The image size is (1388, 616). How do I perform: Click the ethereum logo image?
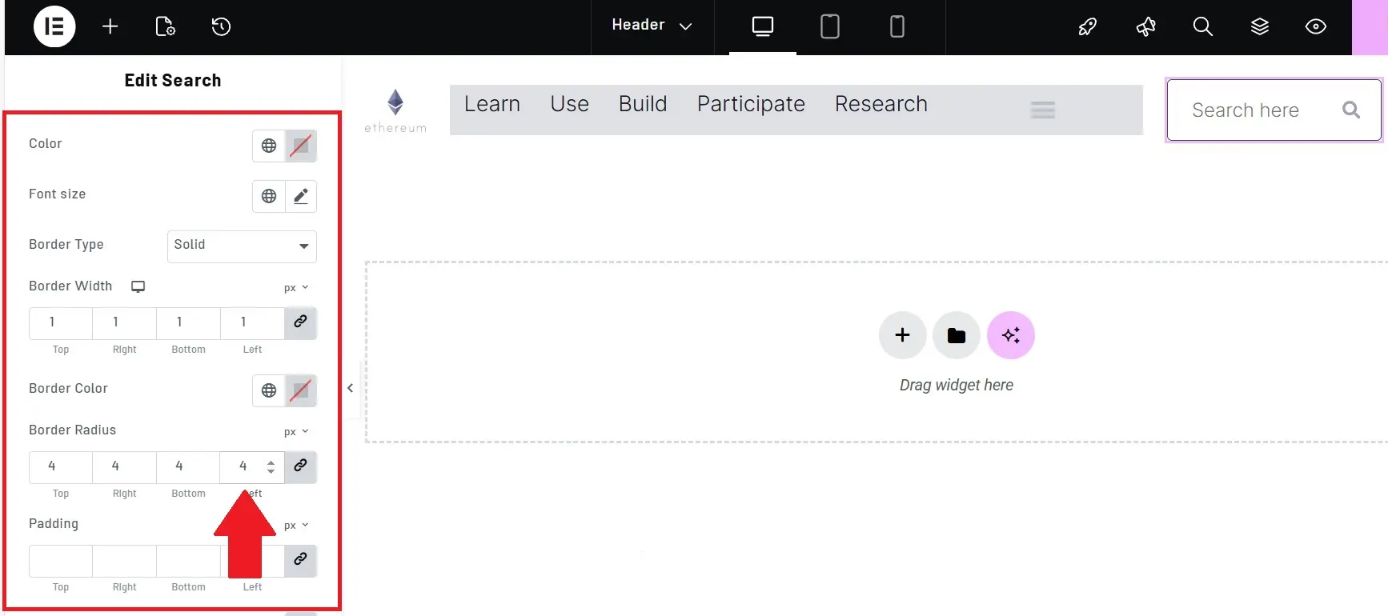(x=395, y=110)
